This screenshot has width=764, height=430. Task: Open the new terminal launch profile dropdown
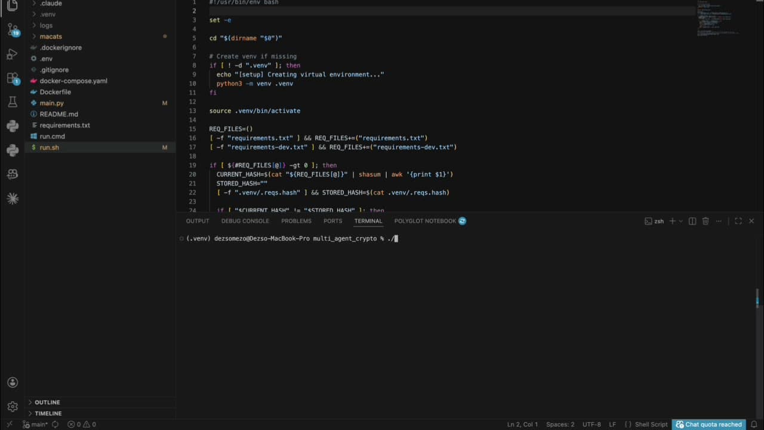click(x=681, y=221)
